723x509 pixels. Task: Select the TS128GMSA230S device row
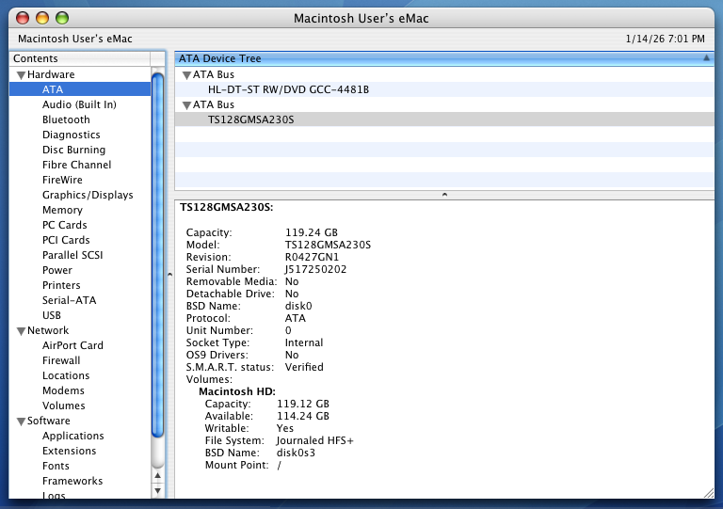444,119
